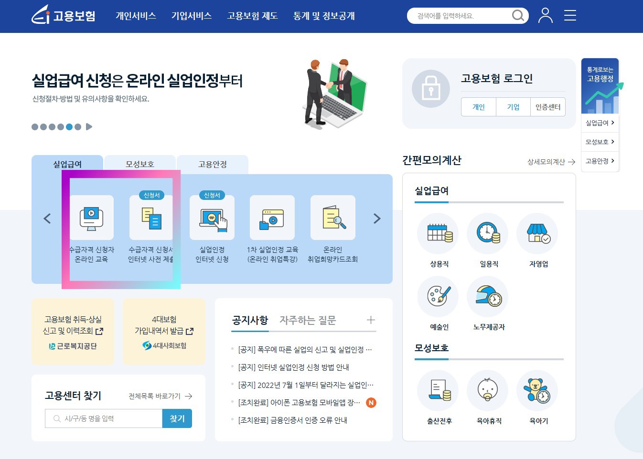The image size is (643, 459).
Task: Click the 인증센터 button
Action: (x=548, y=107)
